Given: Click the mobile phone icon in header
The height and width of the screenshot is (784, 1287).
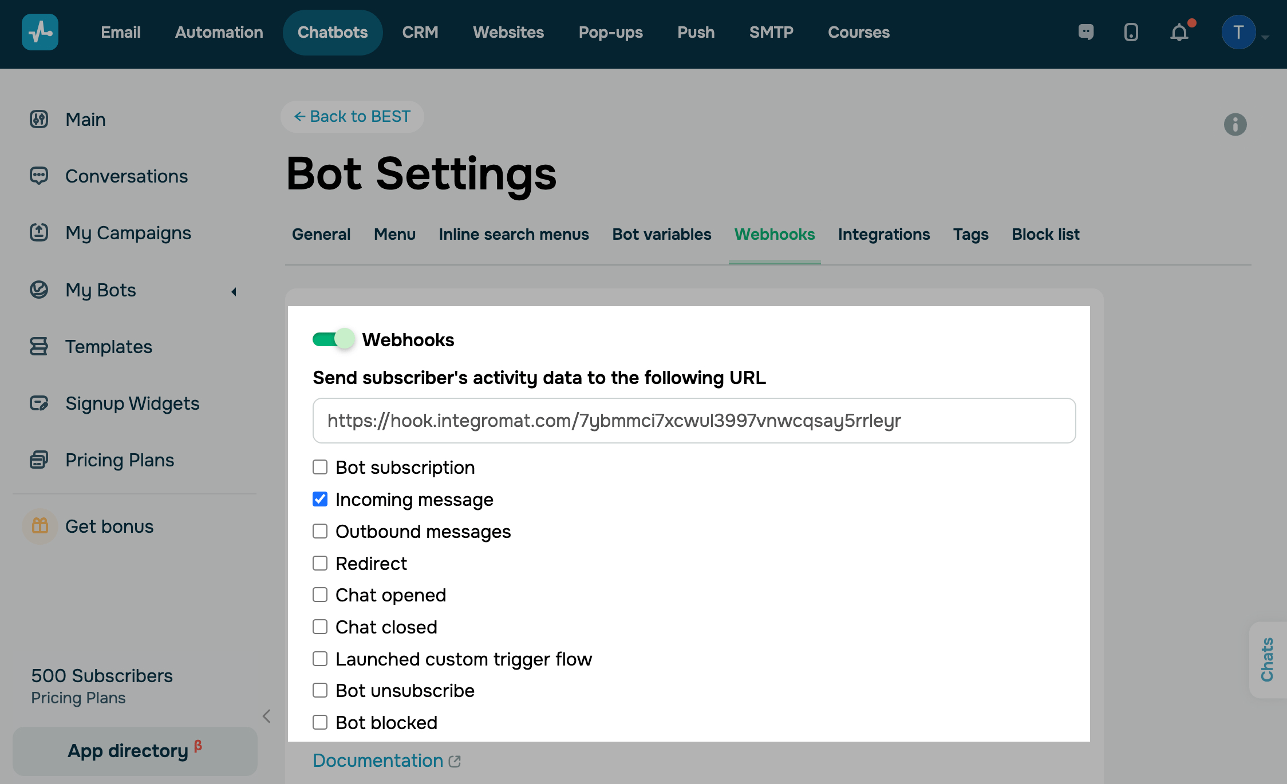Looking at the screenshot, I should coord(1131,32).
